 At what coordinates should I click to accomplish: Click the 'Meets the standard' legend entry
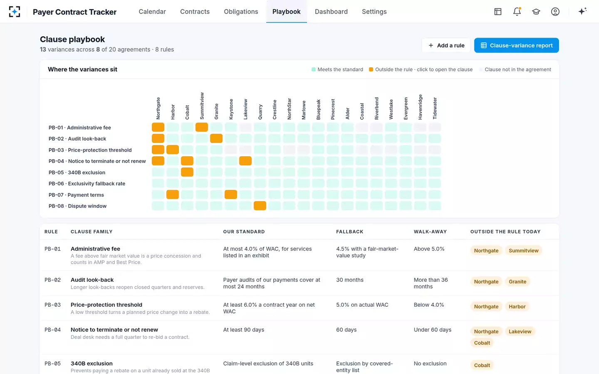(x=337, y=69)
